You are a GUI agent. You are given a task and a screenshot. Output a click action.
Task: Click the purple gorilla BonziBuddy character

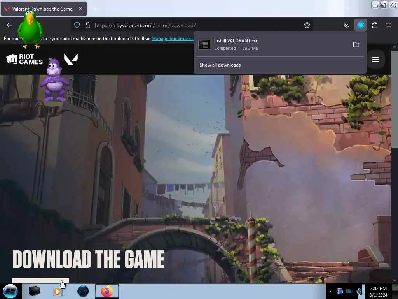click(x=54, y=80)
